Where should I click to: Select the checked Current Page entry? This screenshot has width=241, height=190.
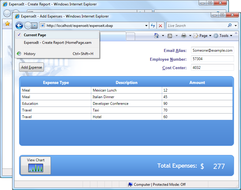[x=35, y=35]
